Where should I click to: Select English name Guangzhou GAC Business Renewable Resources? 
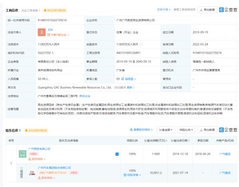[75, 87]
